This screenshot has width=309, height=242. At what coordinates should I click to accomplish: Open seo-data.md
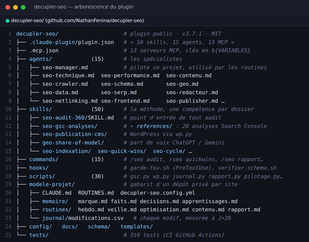[60, 92]
